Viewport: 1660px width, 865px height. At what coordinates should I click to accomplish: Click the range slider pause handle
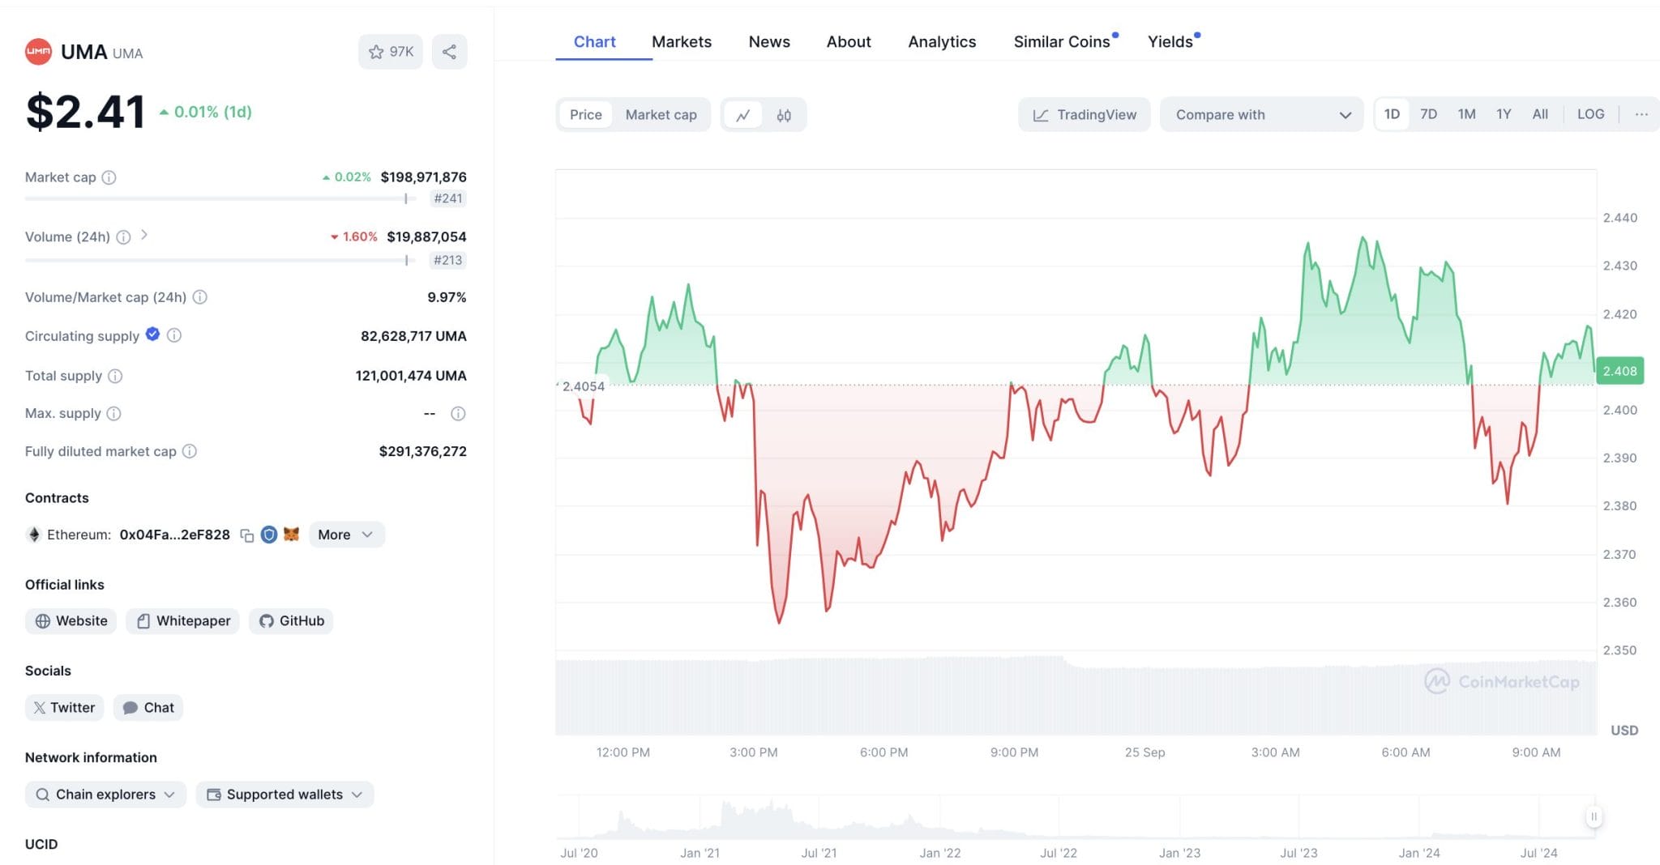tap(1594, 816)
